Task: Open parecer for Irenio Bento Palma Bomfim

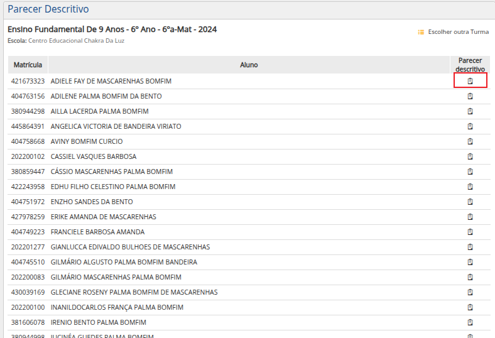Action: click(470, 322)
